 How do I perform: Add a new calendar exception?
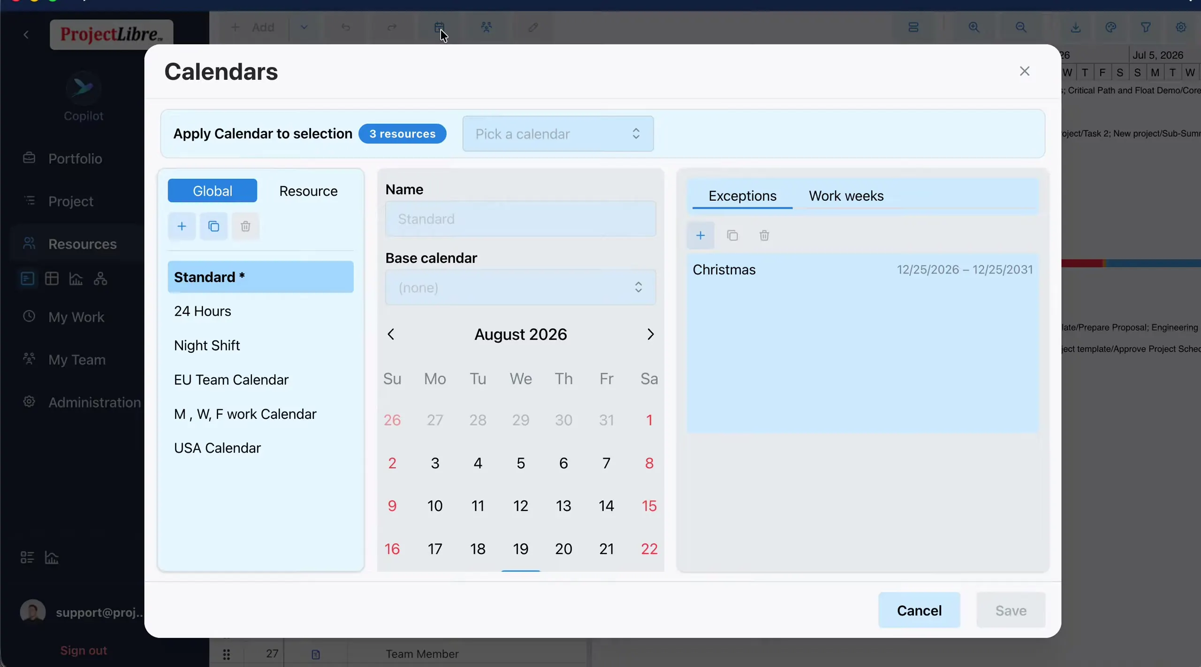coord(700,235)
